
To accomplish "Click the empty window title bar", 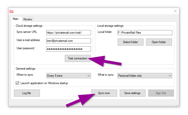I will 91,11.
